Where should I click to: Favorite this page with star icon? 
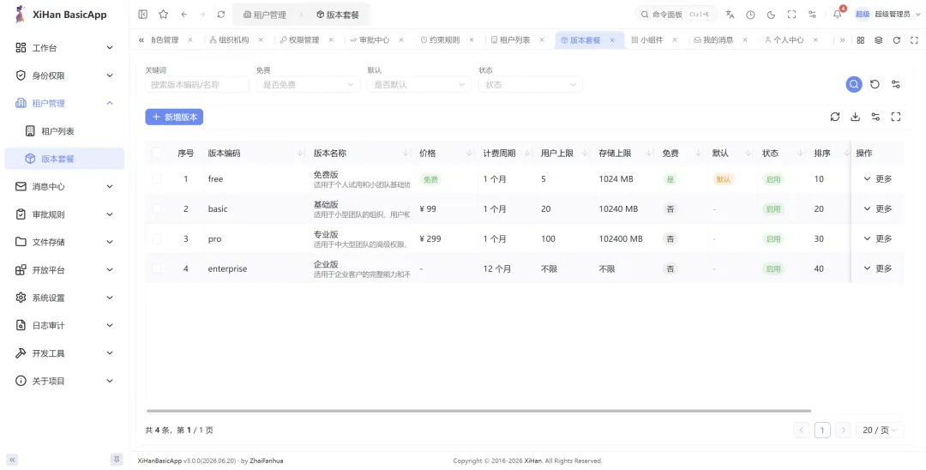click(x=163, y=15)
